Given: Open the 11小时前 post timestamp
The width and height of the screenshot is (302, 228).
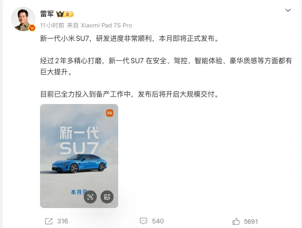Looking at the screenshot, I should (x=52, y=26).
